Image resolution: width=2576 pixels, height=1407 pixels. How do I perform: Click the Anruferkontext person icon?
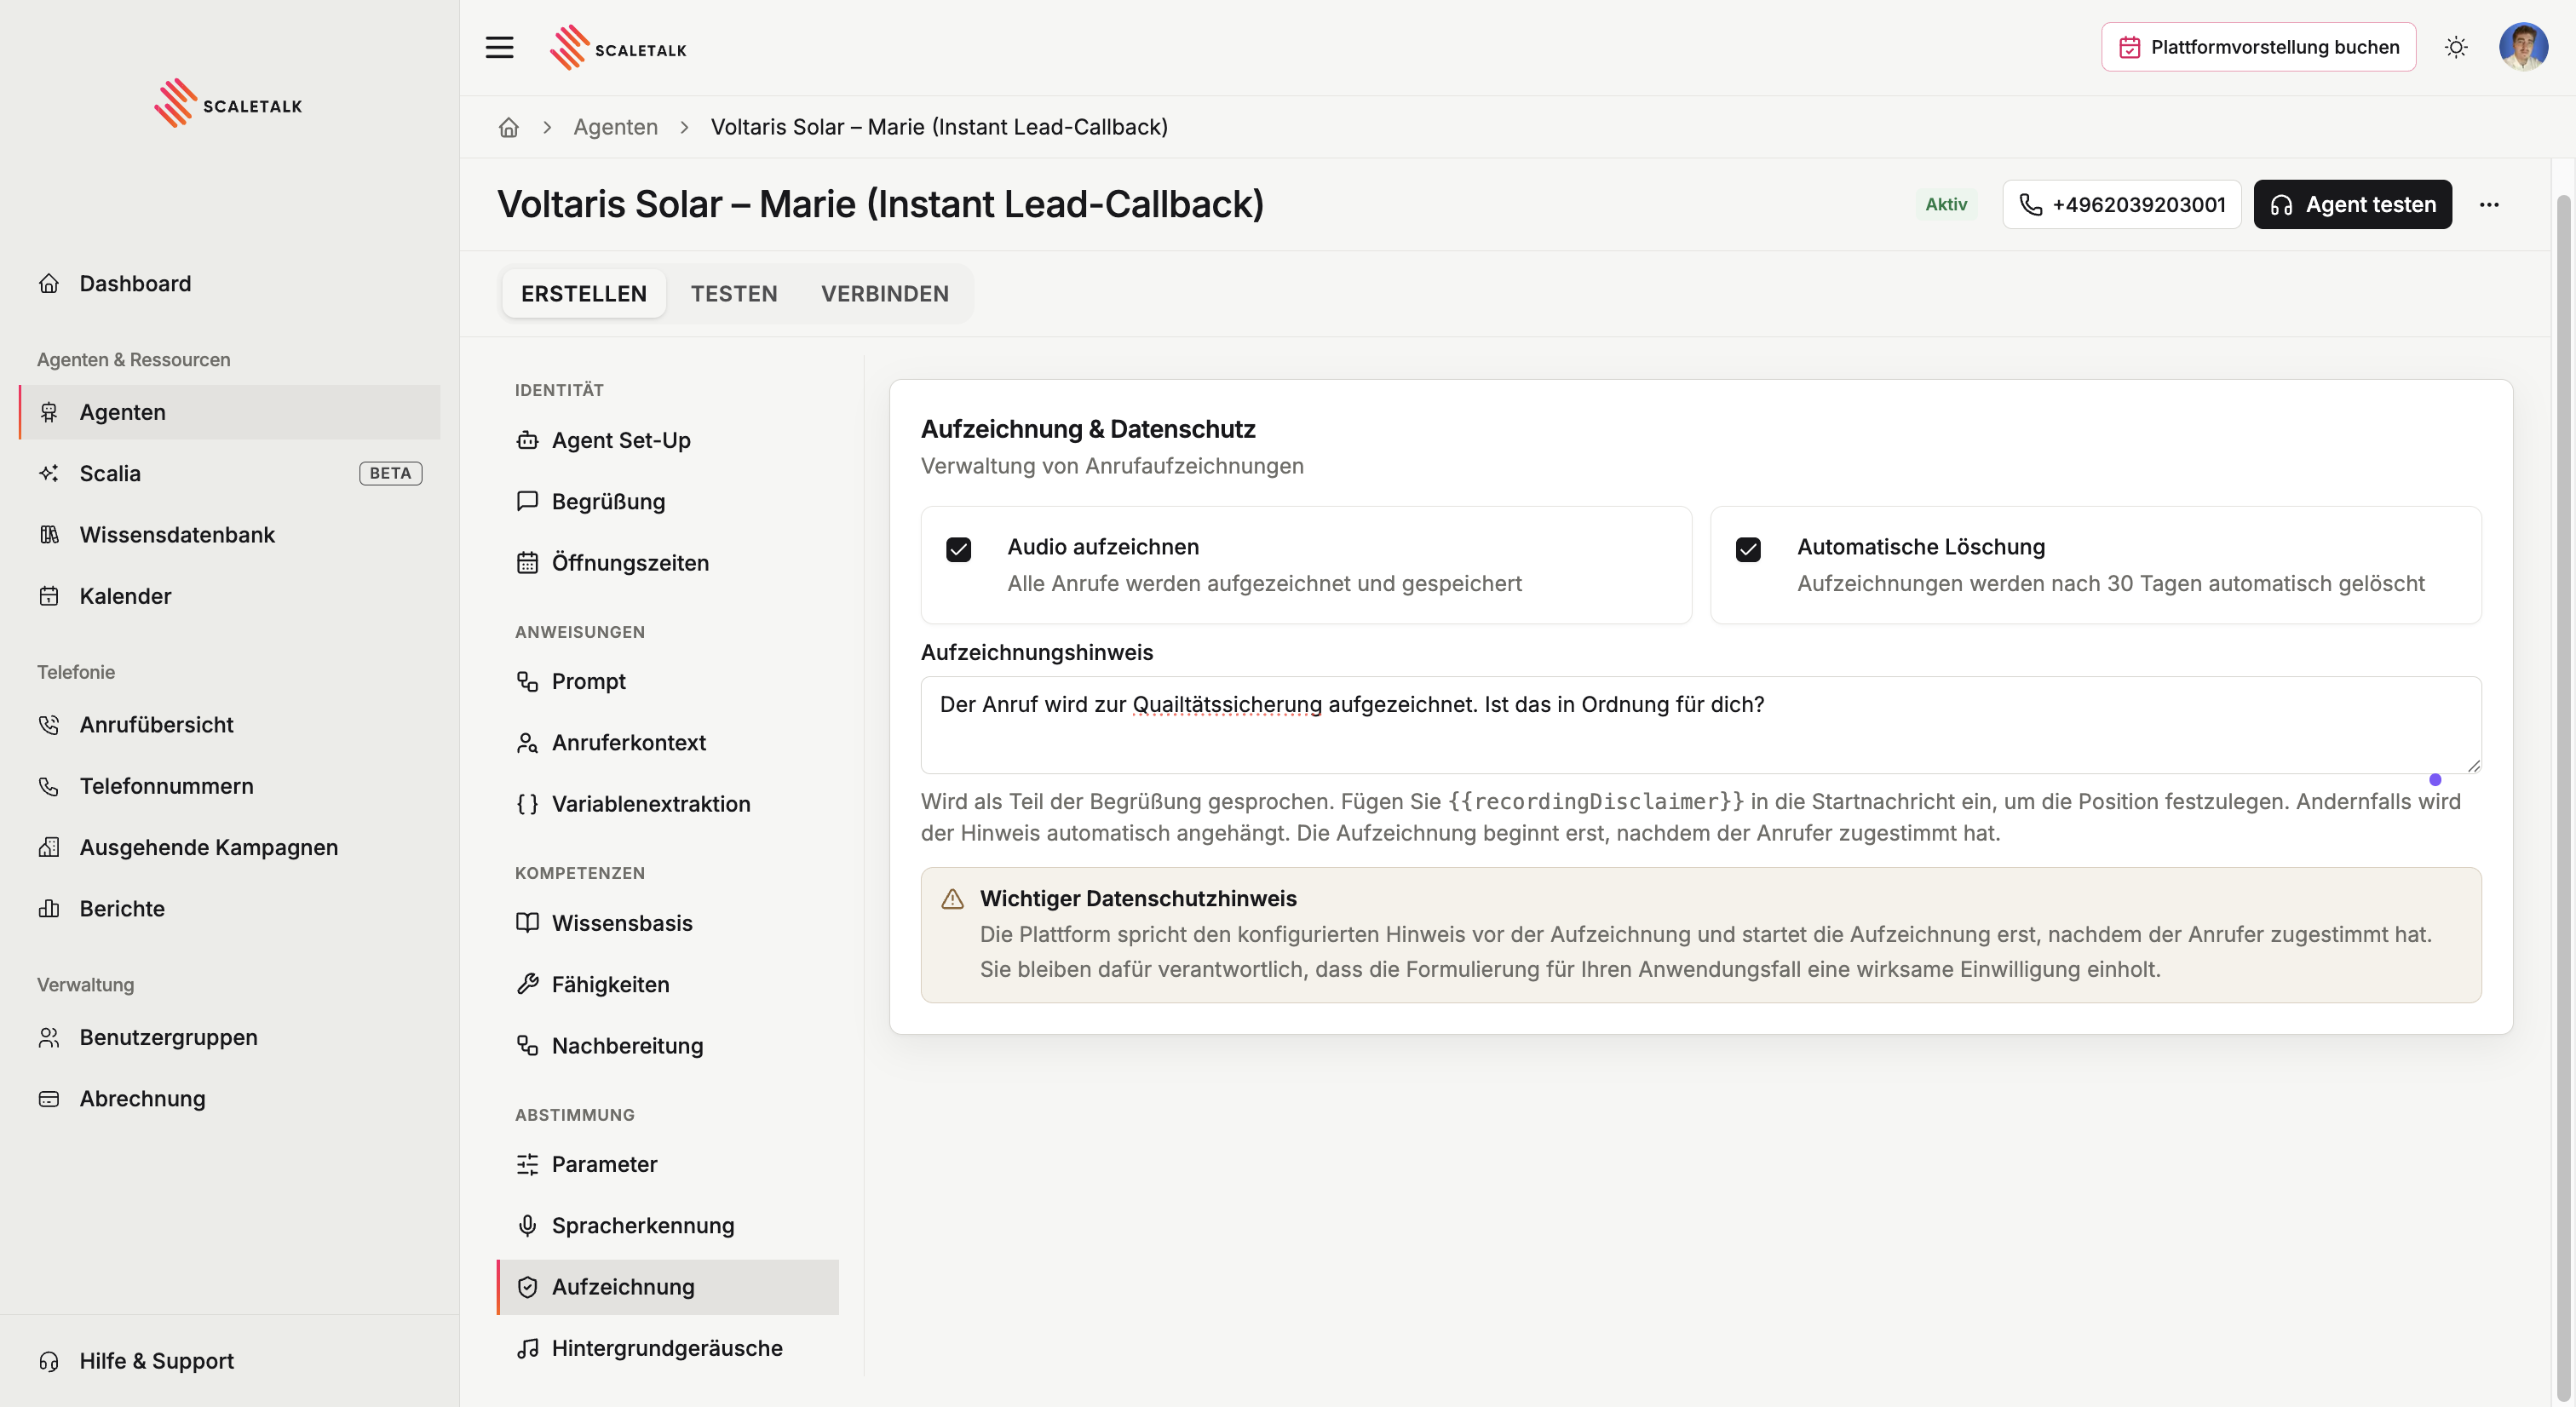527,742
